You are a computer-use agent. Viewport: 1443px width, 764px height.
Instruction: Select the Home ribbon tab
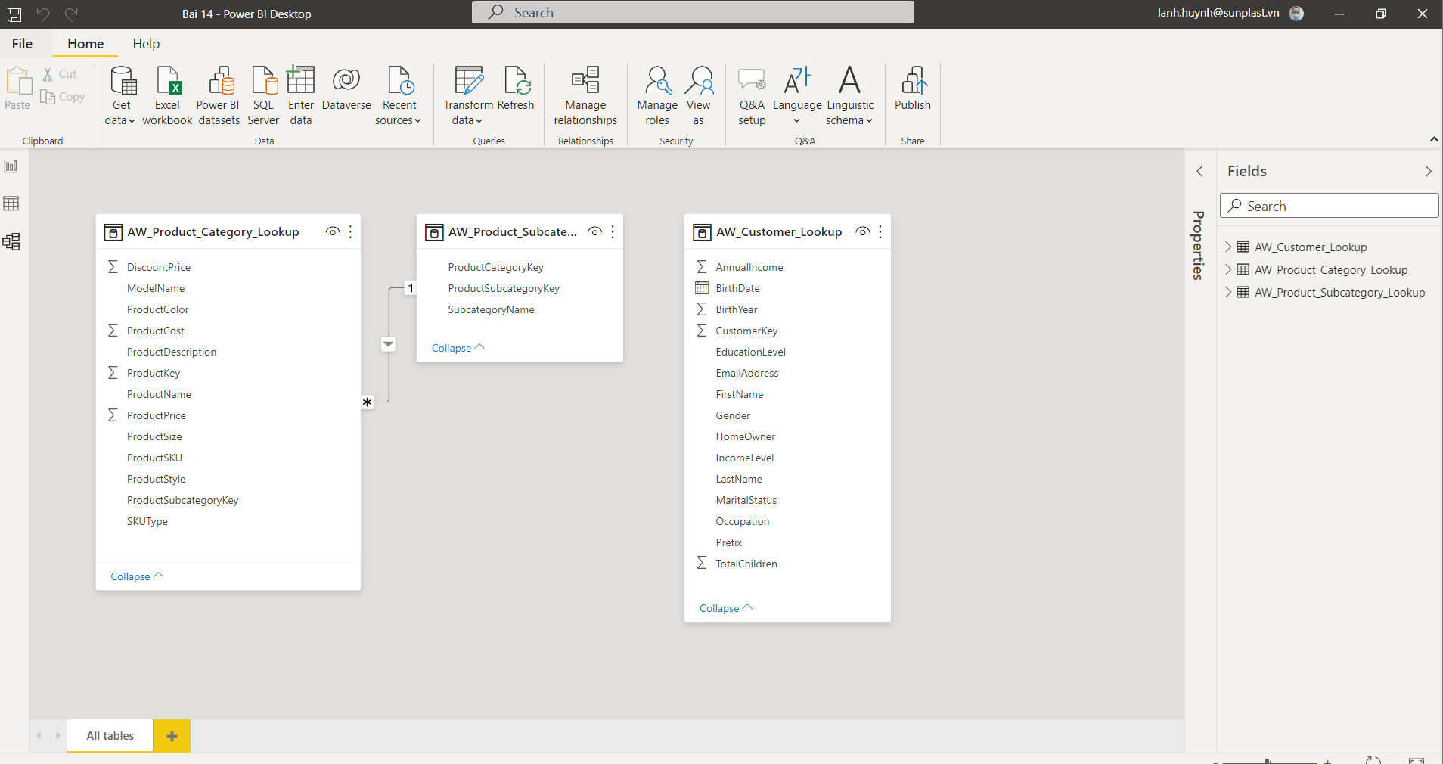(85, 44)
